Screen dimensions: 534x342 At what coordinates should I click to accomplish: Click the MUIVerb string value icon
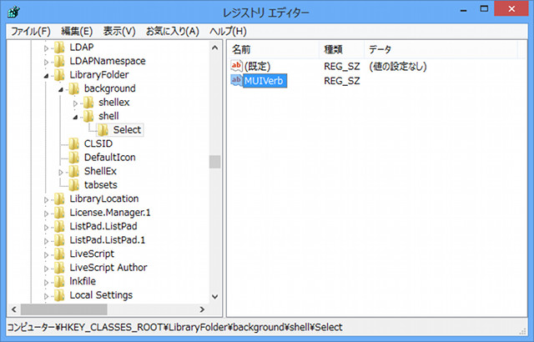(236, 80)
